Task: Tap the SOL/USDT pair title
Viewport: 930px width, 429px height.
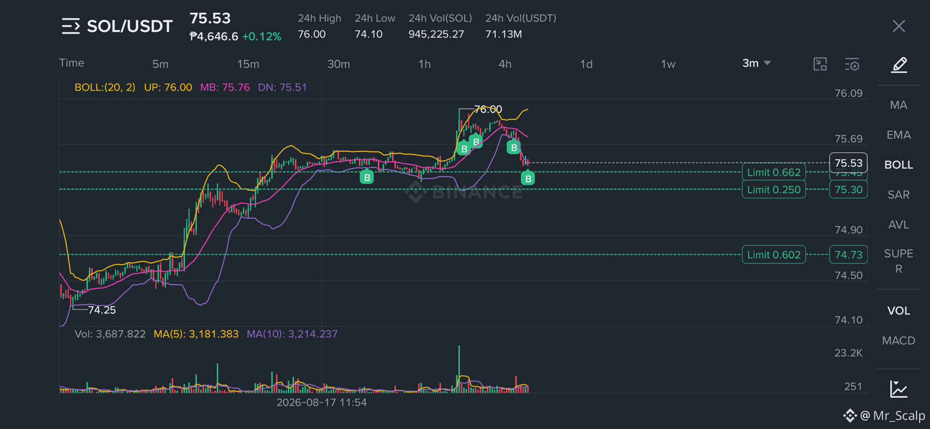Action: (130, 26)
